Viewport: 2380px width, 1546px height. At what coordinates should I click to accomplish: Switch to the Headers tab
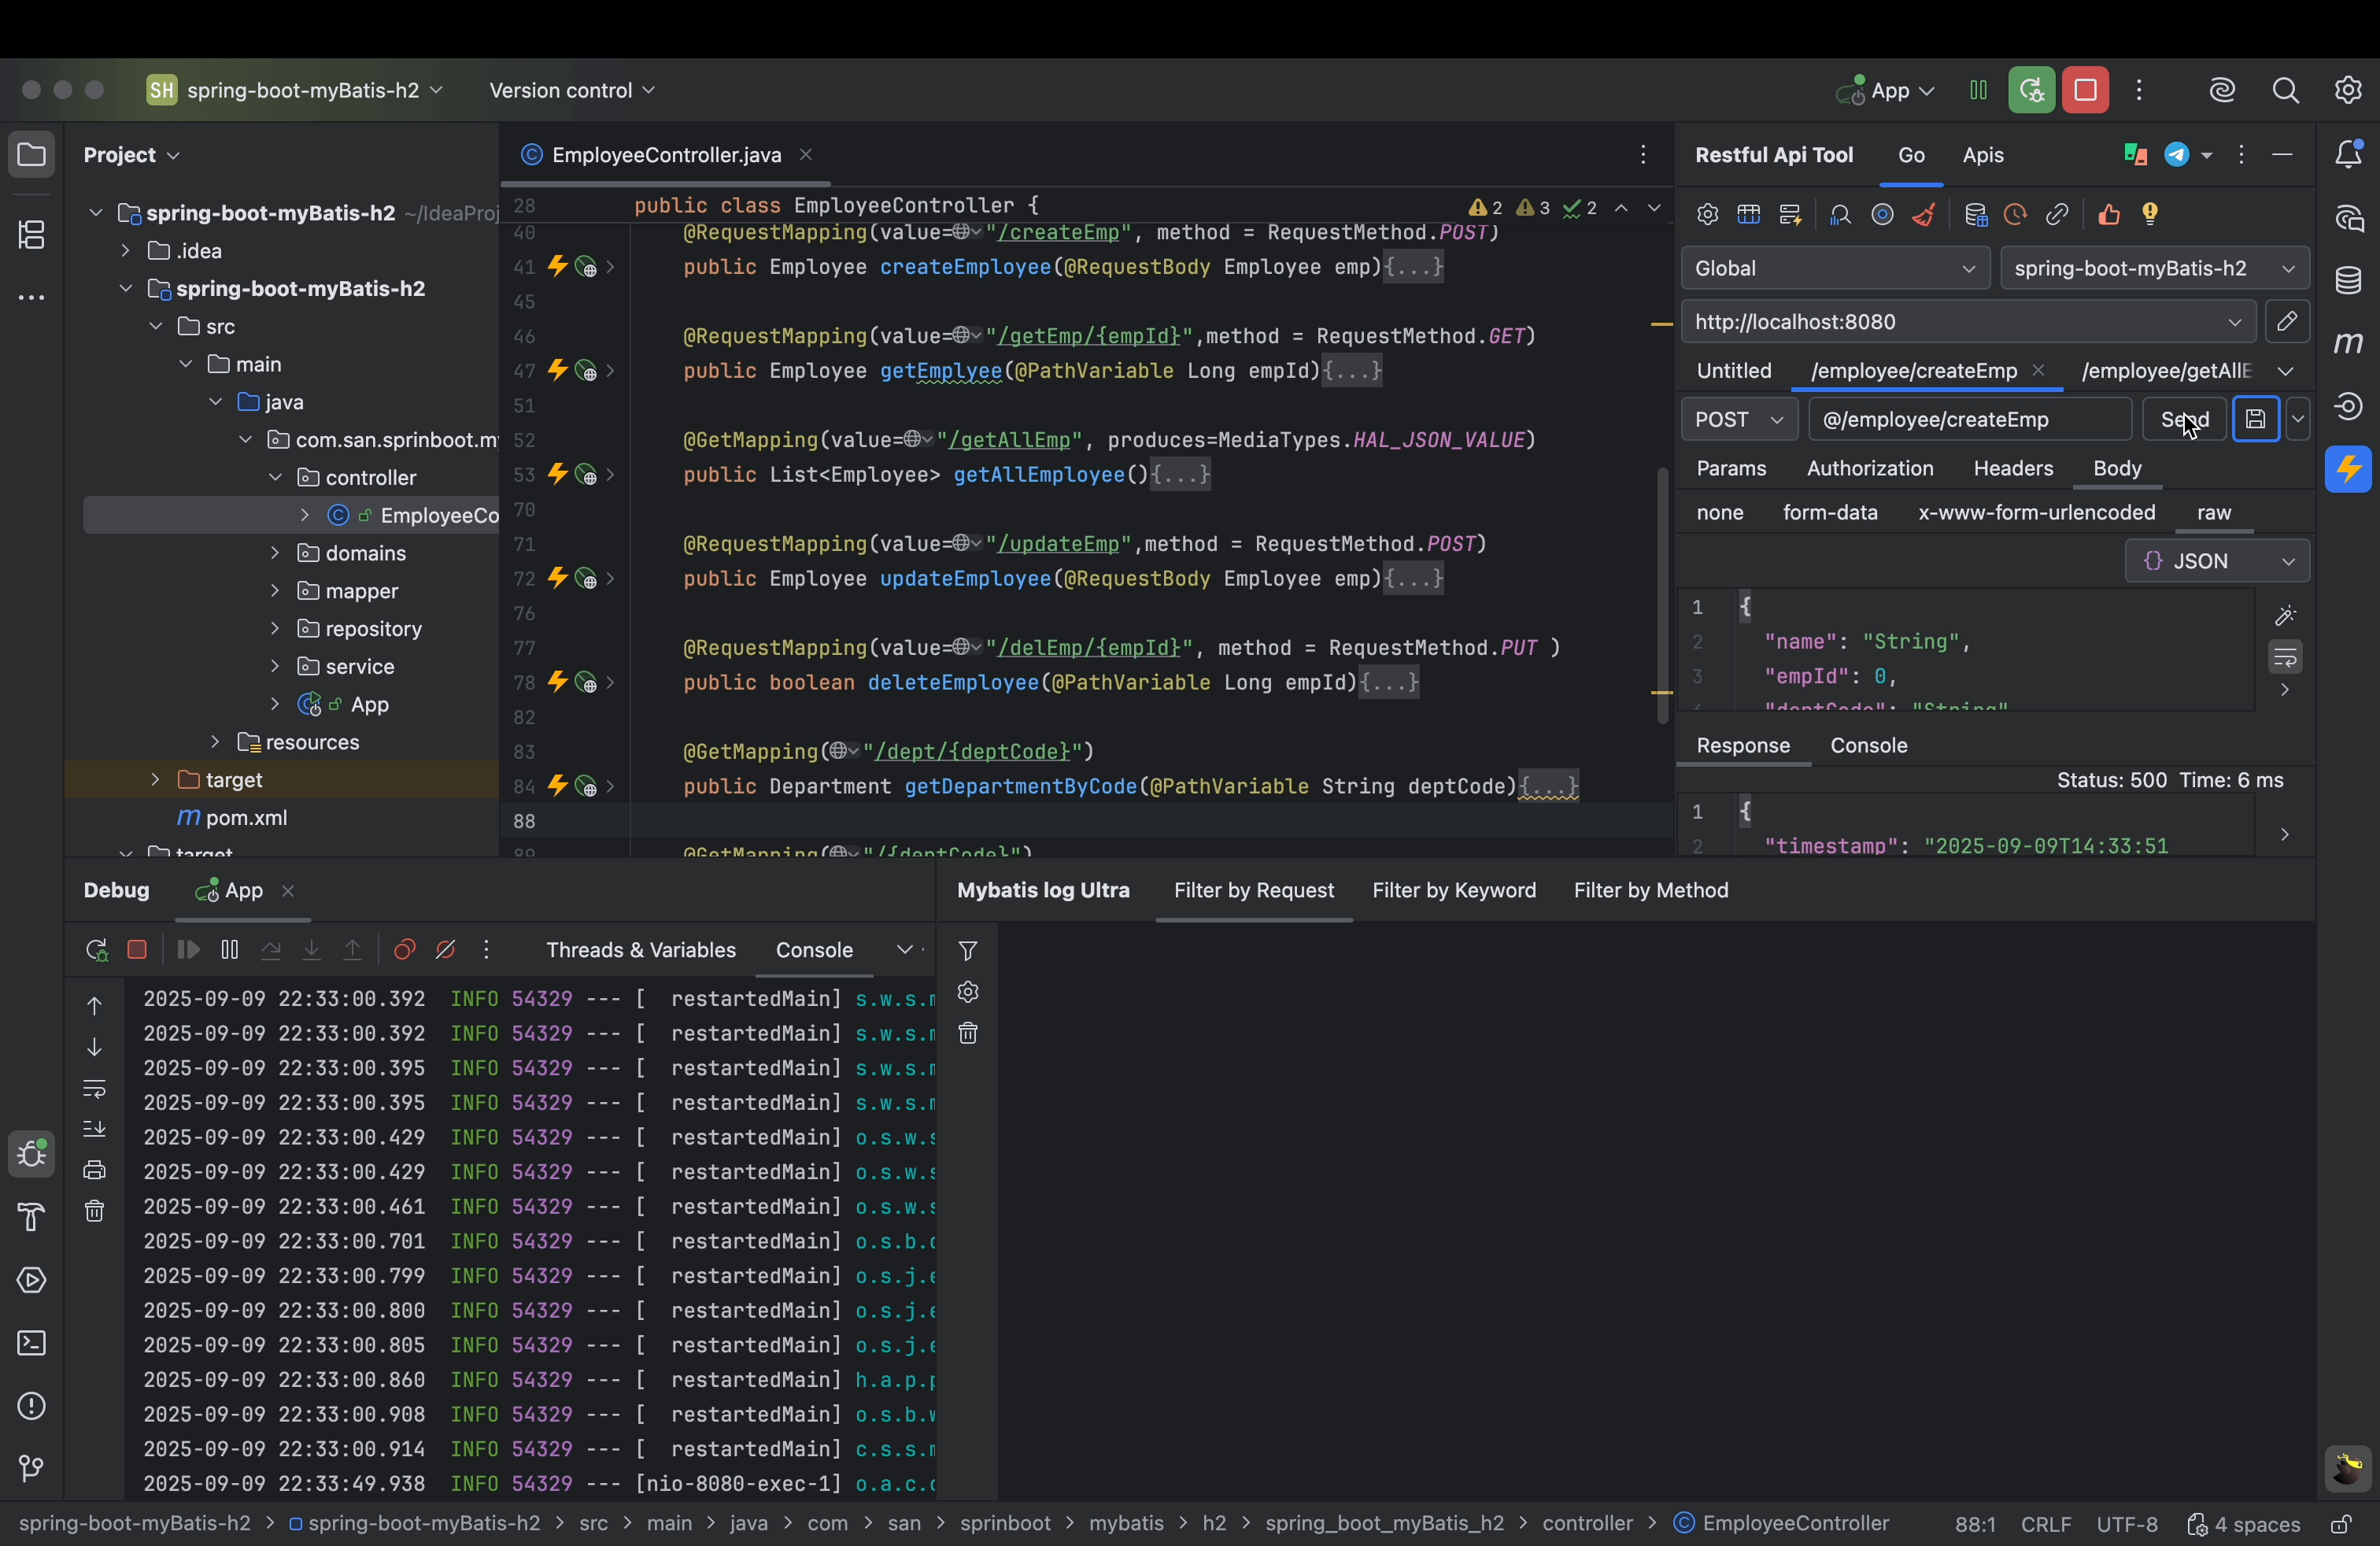pos(2013,469)
